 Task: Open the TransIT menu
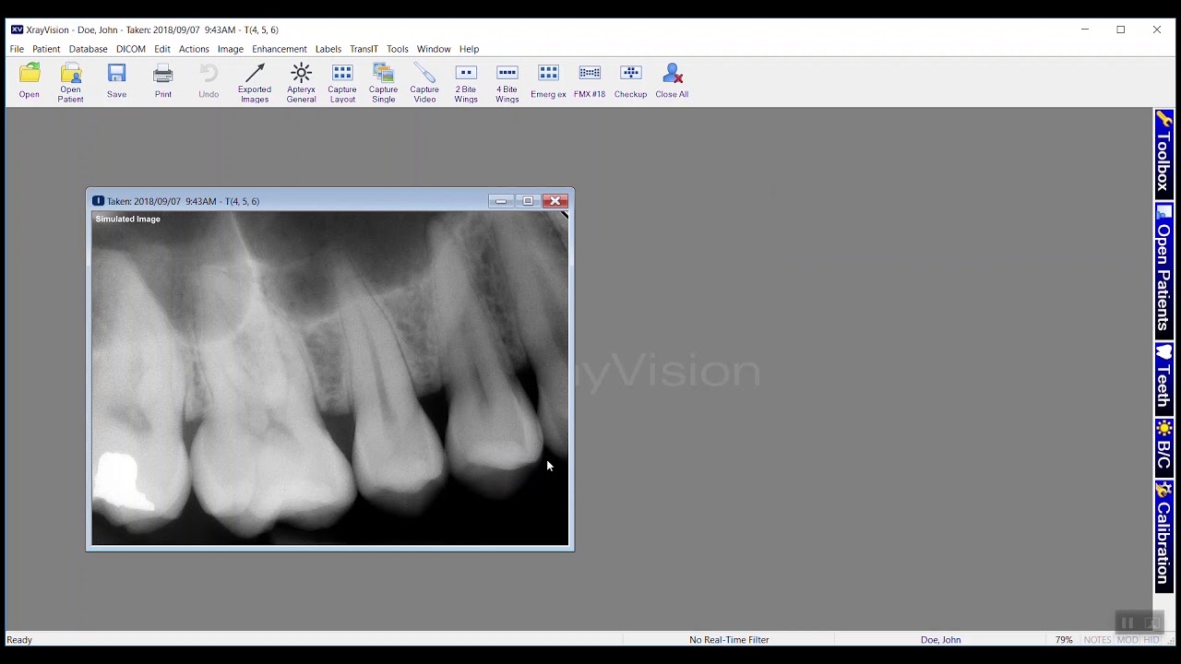364,49
